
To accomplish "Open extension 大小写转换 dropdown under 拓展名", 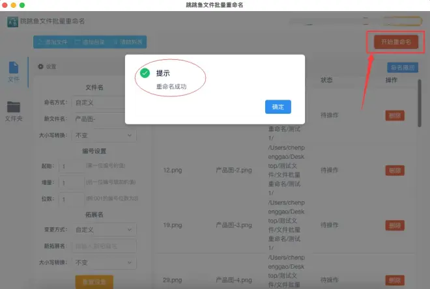I will click(x=104, y=262).
